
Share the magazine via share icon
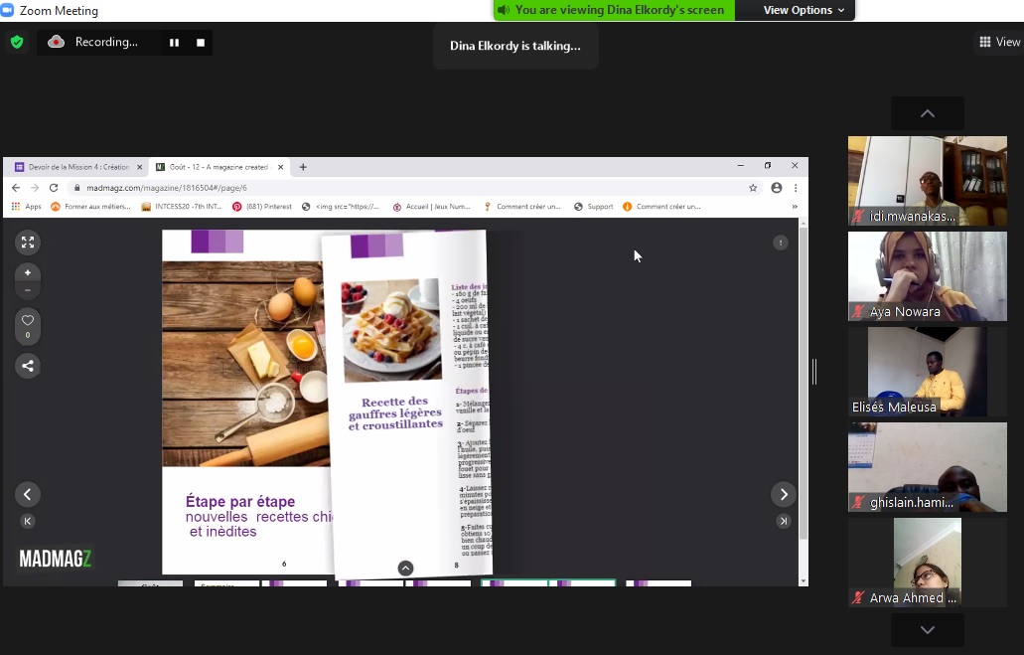(28, 366)
